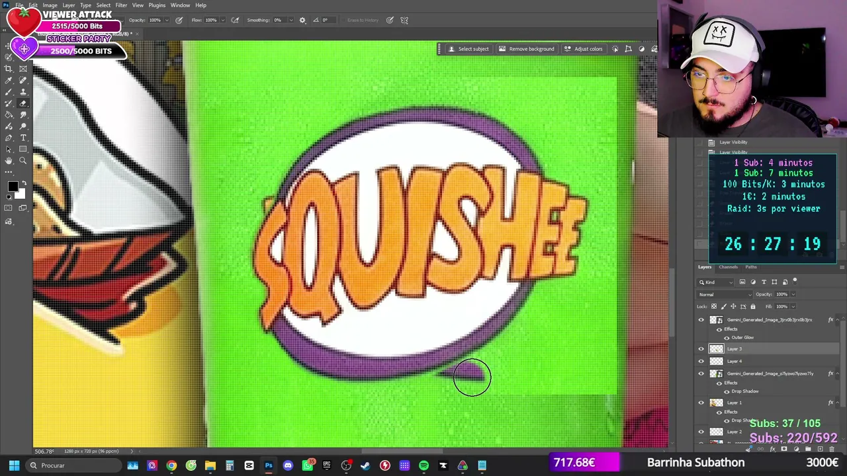The width and height of the screenshot is (847, 476).
Task: Select the History Brush tool
Action: (x=9, y=103)
